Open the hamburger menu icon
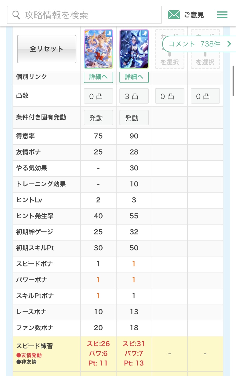The image size is (236, 376). coord(222,15)
